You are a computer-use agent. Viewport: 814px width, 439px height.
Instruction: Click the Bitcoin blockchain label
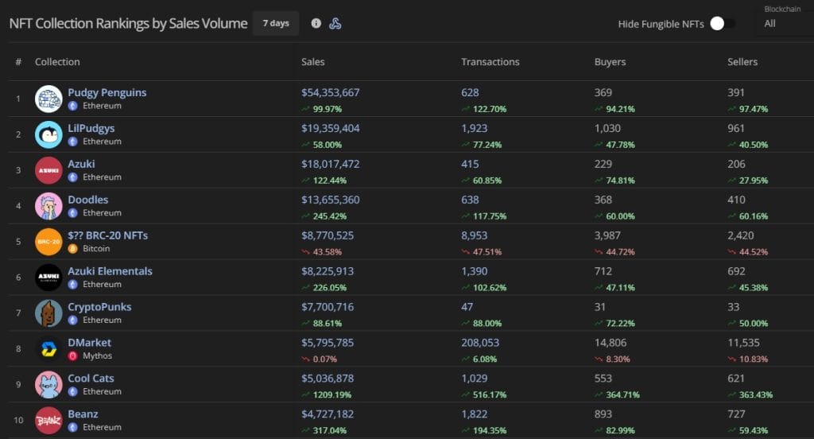click(x=96, y=249)
